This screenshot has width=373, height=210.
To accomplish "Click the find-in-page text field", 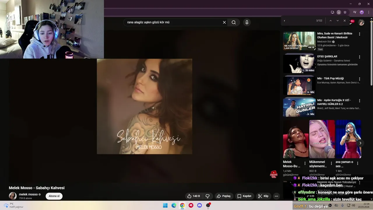I will (299, 21).
